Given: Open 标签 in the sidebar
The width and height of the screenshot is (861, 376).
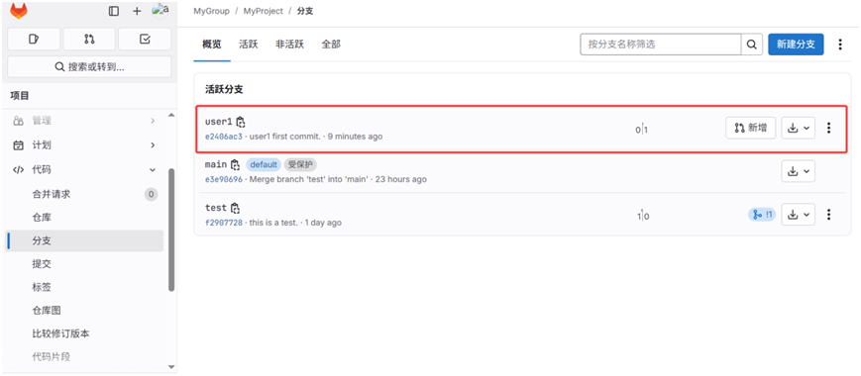Looking at the screenshot, I should point(85,287).
